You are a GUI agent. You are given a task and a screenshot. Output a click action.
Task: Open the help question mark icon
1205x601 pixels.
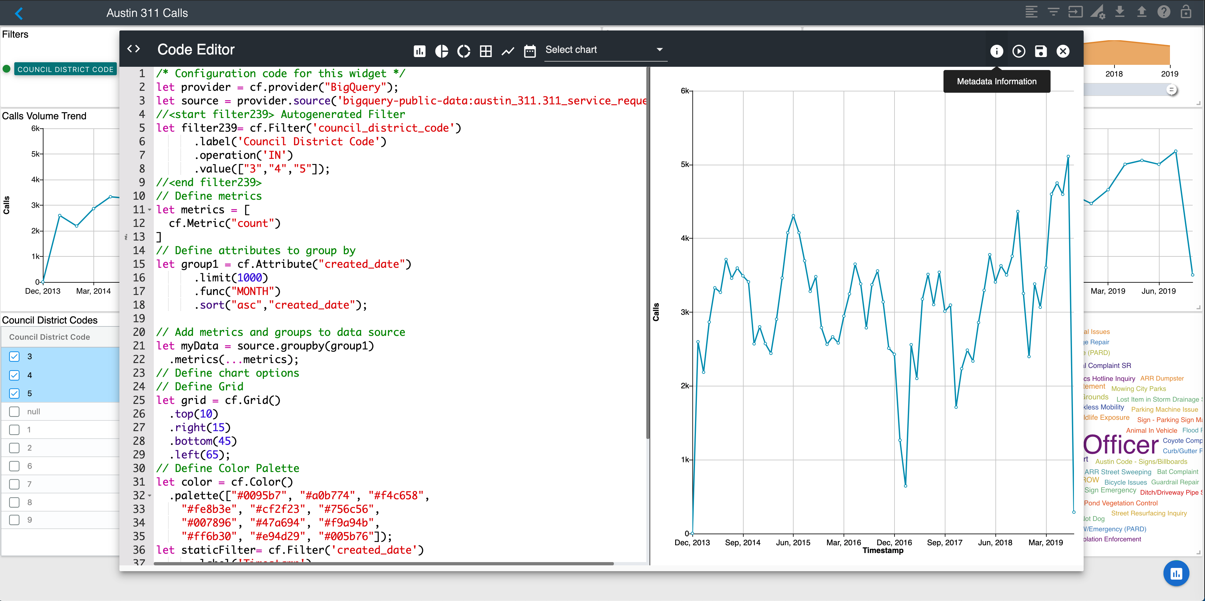tap(1163, 12)
